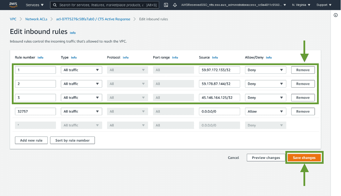Click Sort by rule number button

point(72,140)
